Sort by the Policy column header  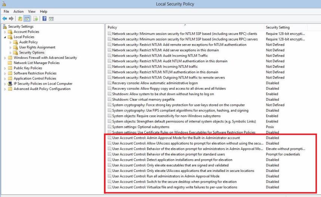185,27
